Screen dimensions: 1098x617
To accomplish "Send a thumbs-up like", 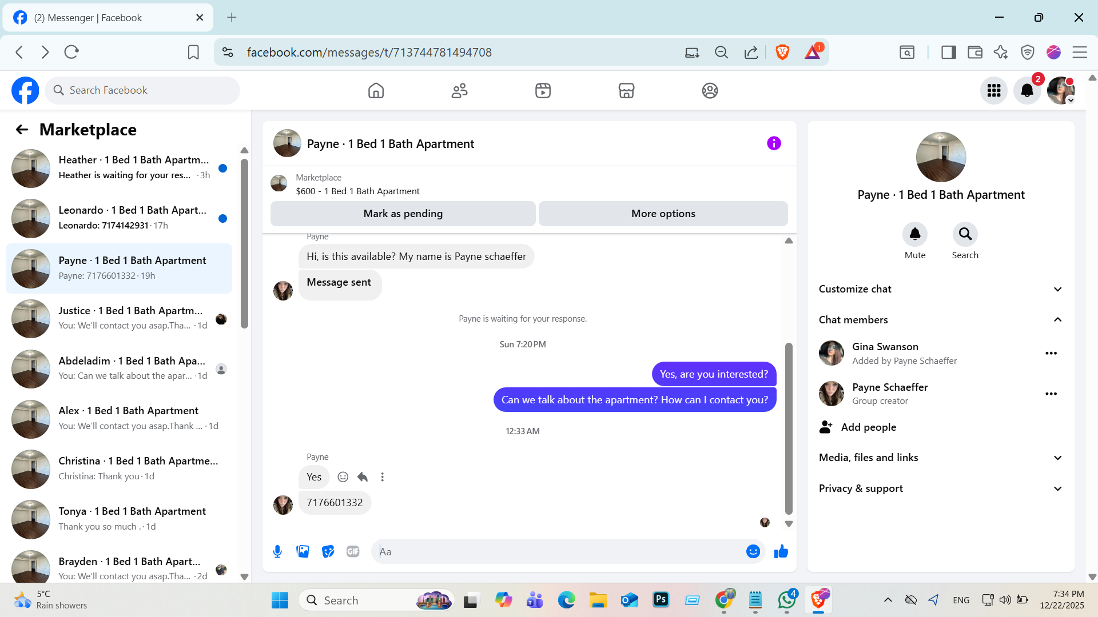I will pos(781,551).
